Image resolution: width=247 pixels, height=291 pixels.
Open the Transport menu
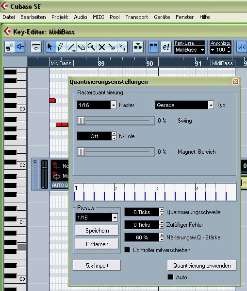tap(137, 17)
